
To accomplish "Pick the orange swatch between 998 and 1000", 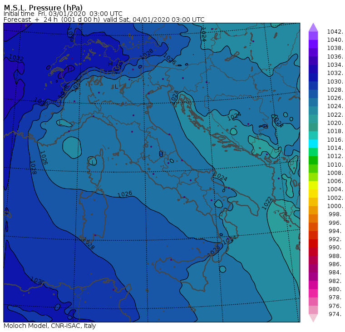I will pos(313,210).
